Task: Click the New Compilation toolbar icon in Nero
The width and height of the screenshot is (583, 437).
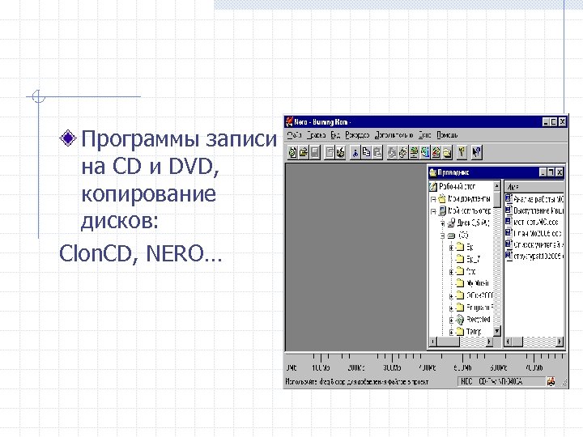Action: coord(292,152)
